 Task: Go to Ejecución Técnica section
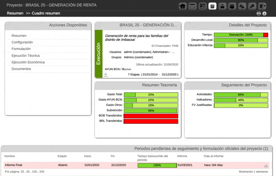tap(26, 56)
